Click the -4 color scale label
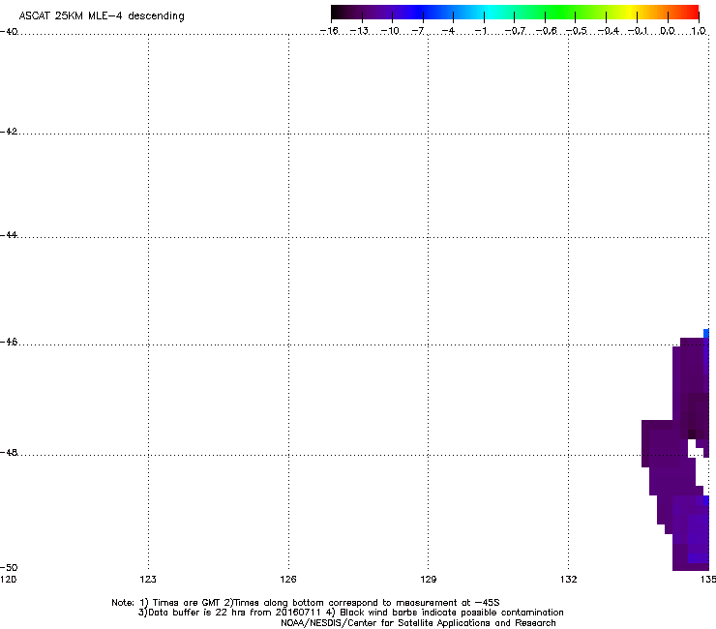This screenshot has height=629, width=716. (448, 31)
